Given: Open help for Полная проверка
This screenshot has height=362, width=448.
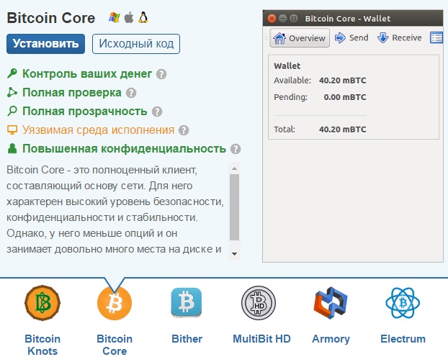Looking at the screenshot, I should (x=131, y=93).
